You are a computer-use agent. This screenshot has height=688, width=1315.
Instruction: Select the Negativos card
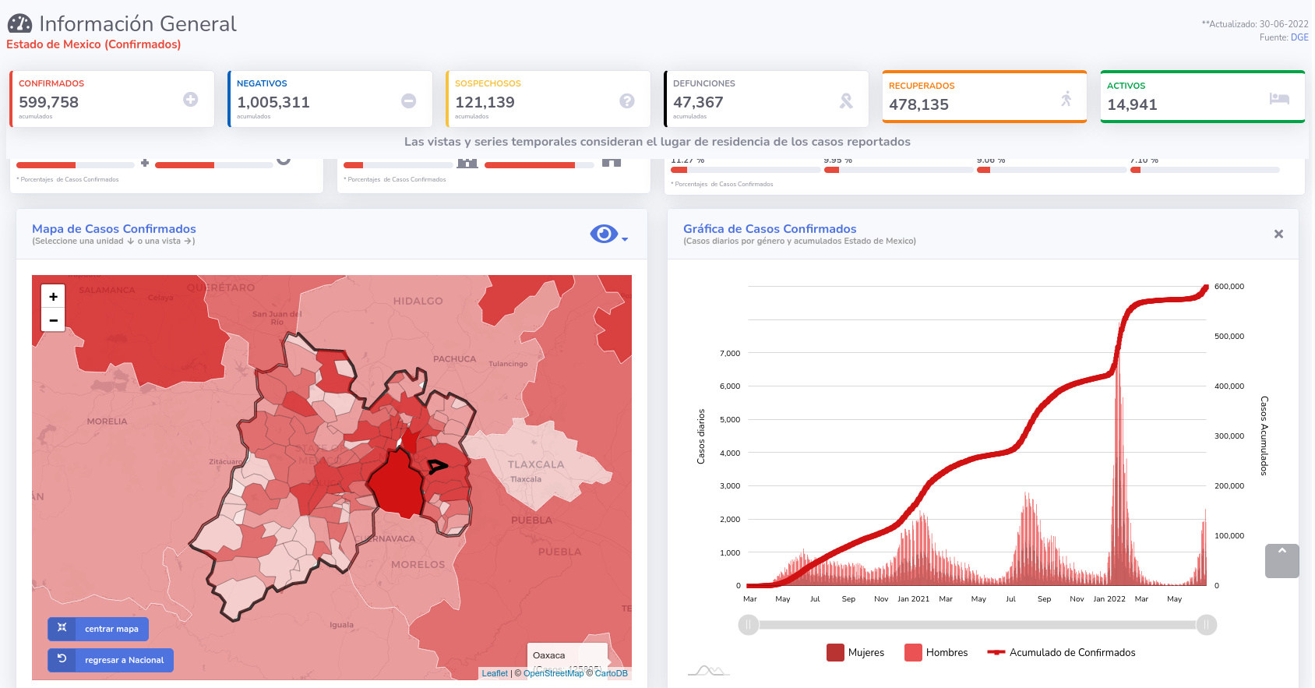(330, 99)
